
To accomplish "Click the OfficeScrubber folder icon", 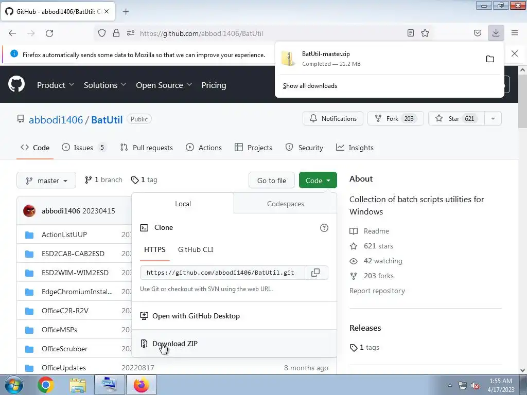I will [x=29, y=349].
